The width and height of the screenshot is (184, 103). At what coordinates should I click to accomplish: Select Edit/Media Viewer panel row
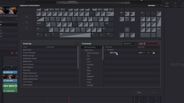point(50,58)
